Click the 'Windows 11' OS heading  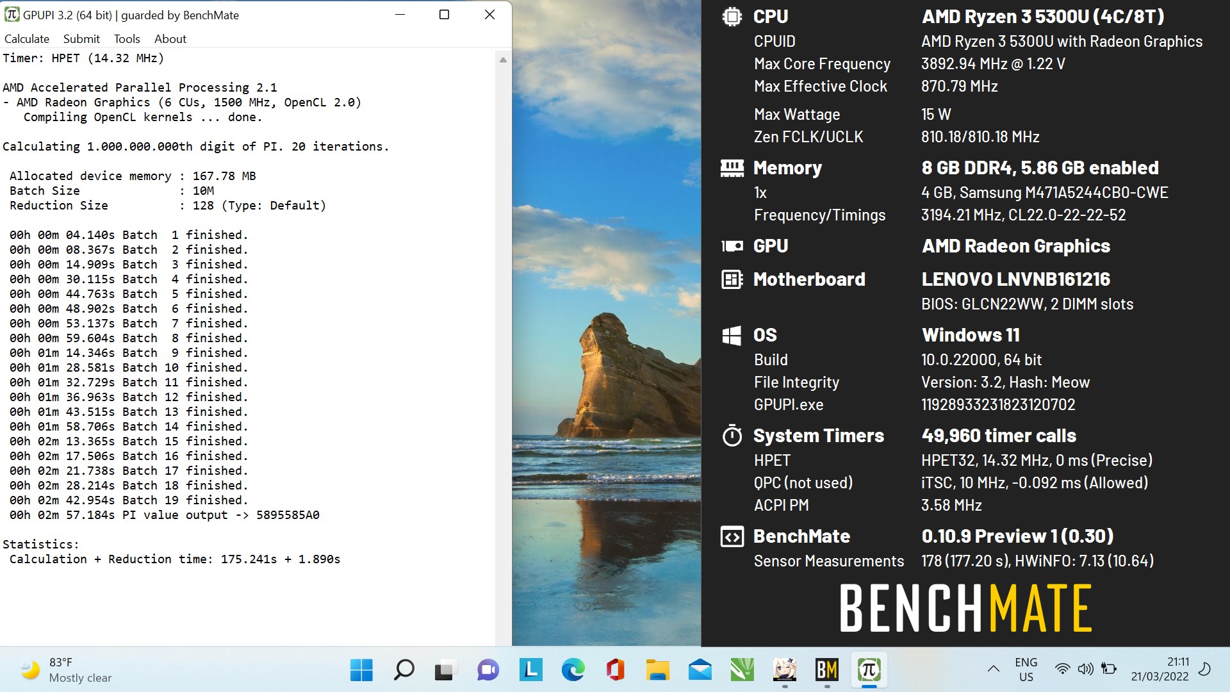coord(971,335)
